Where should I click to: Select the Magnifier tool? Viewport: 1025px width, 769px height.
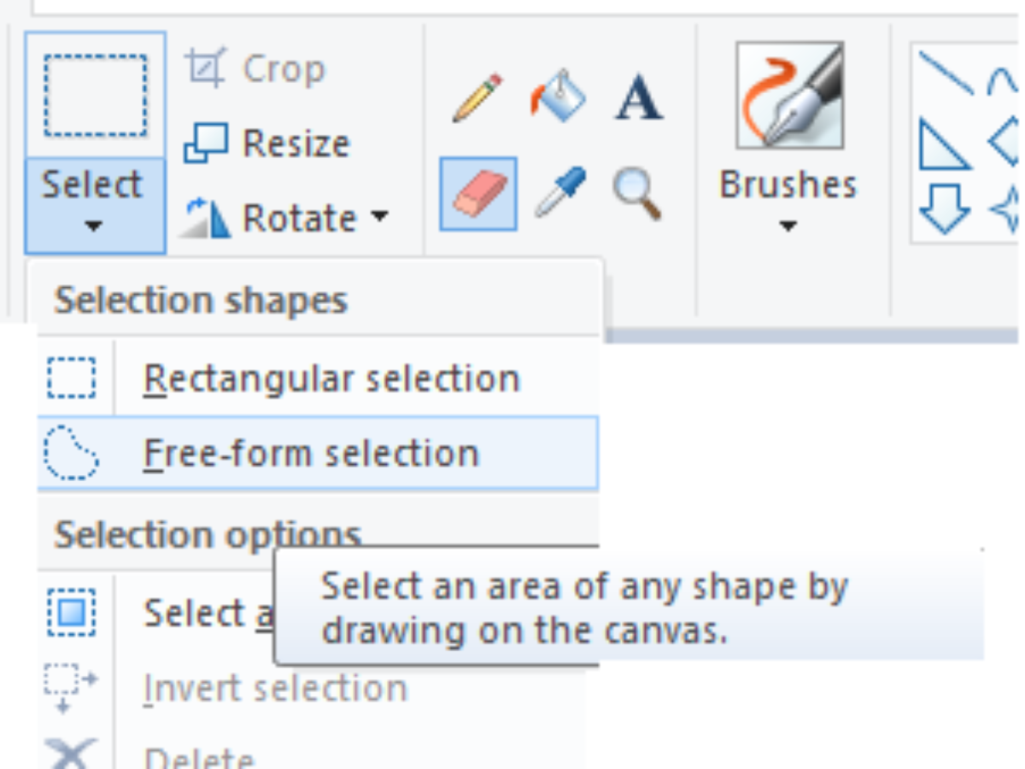(x=637, y=191)
